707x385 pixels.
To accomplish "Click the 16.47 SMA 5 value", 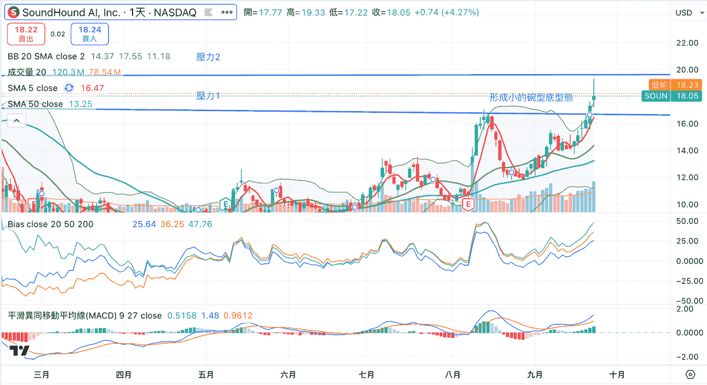I will tap(92, 88).
